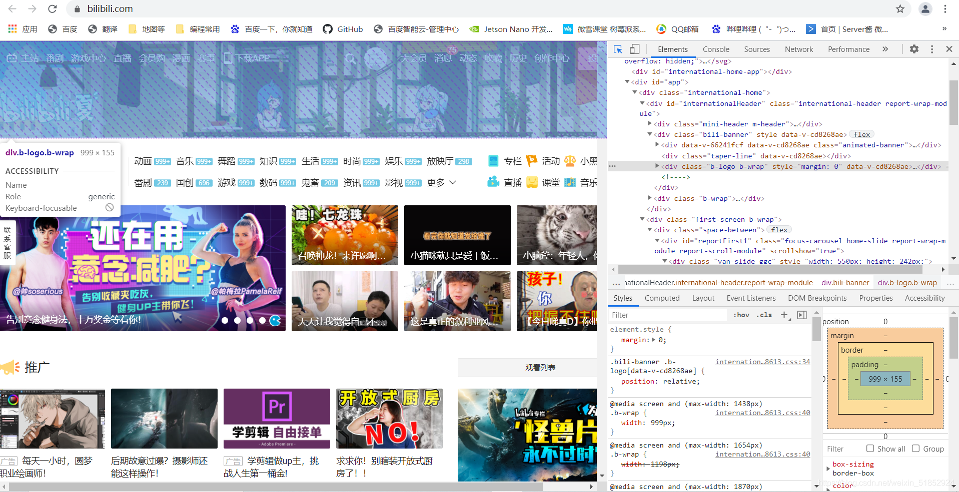Click the browser Back arrow
Viewport: 959px width, 492px height.
13,9
